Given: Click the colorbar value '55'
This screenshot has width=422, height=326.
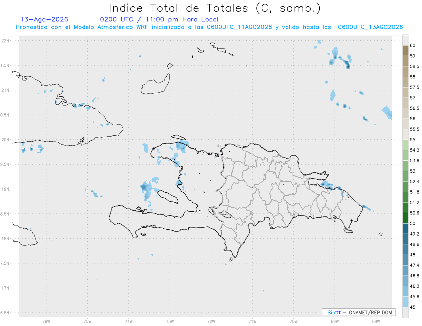Looking at the screenshot, I should point(413,140).
